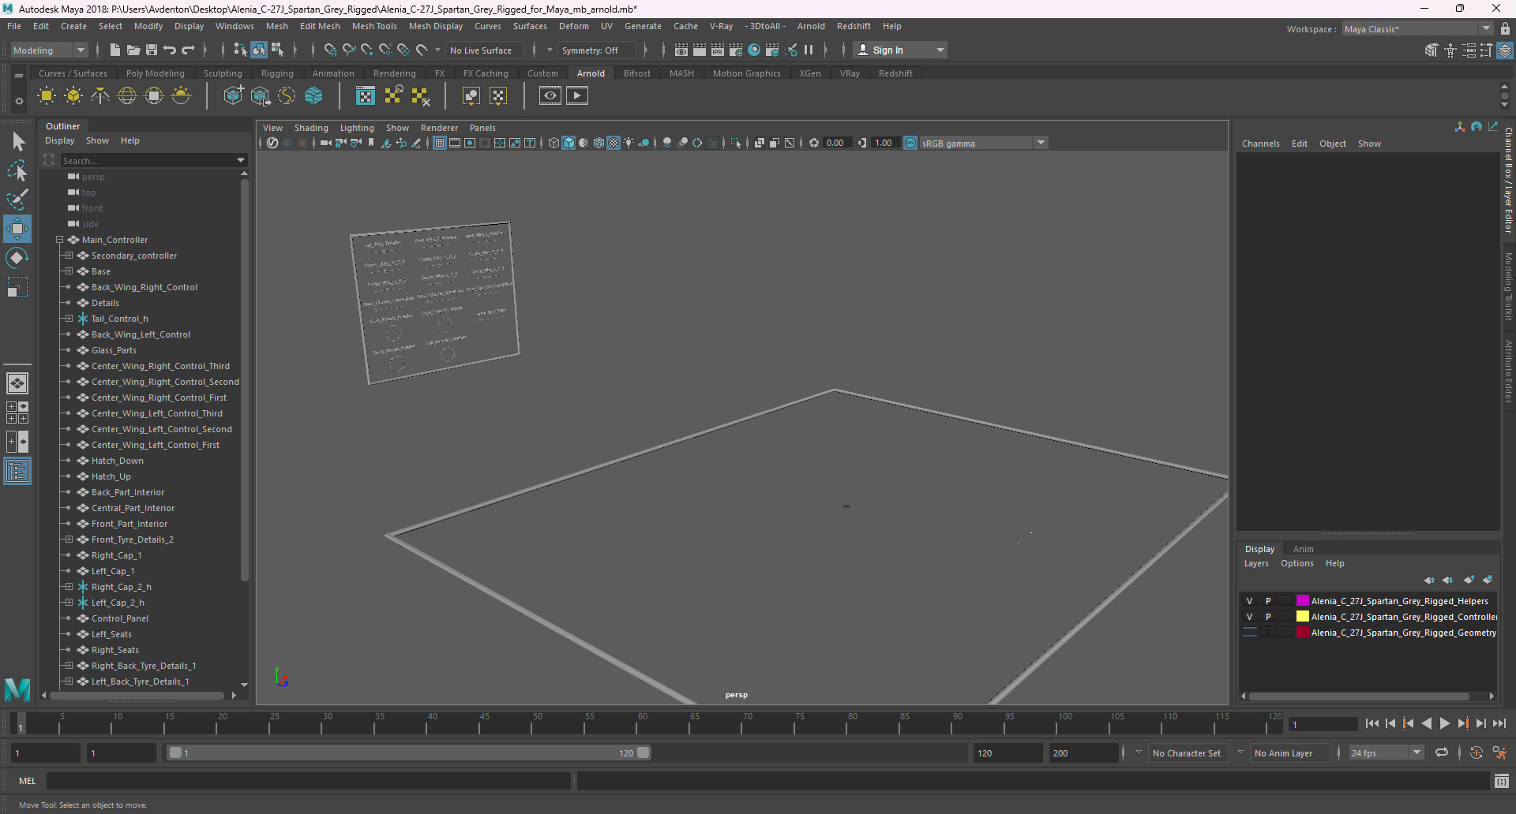Open the Deform menu
The image size is (1516, 814).
pos(574,26)
